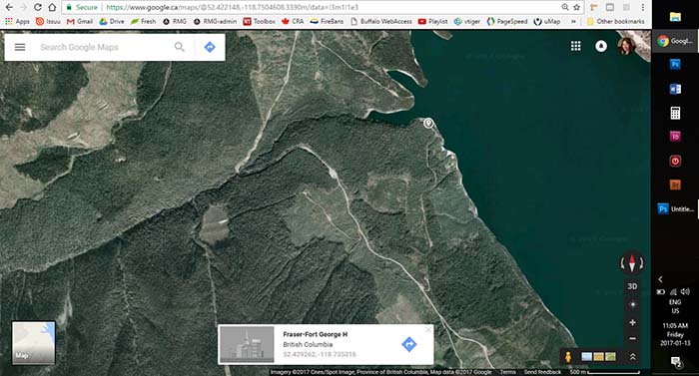Bookmark the page with the star
The image size is (699, 376).
(x=576, y=7)
